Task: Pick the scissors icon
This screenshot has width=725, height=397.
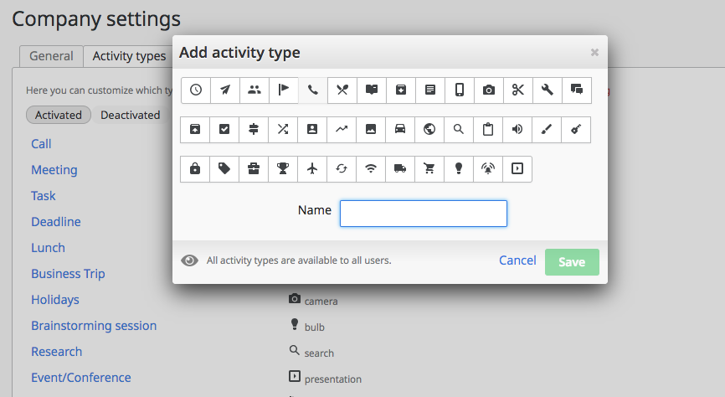Action: 518,90
